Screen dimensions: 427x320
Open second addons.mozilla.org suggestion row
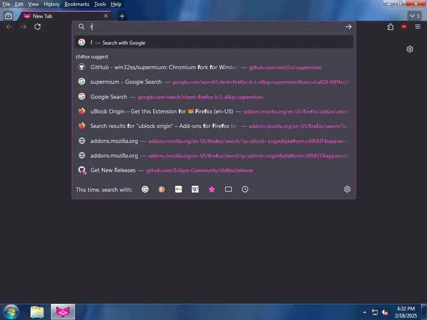point(214,156)
